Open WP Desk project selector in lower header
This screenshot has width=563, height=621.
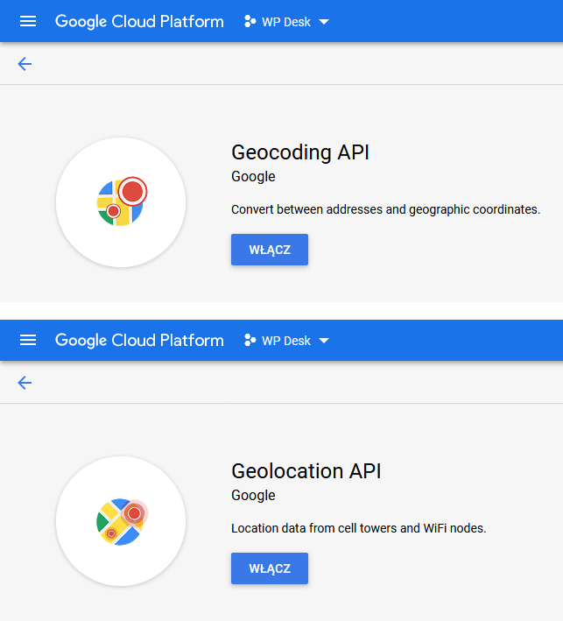(x=286, y=341)
